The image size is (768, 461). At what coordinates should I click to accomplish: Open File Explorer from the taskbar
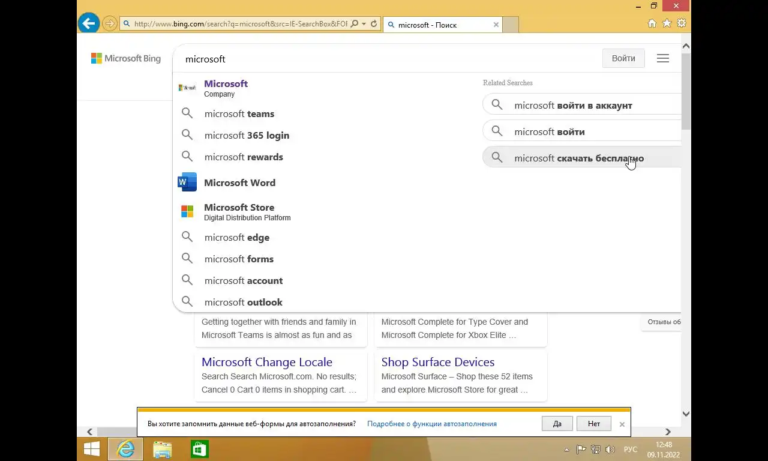tap(162, 449)
